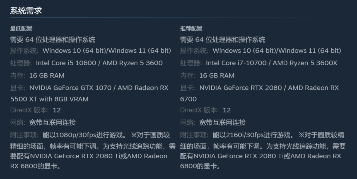Click the 1080p/30fps note in minimum specs
The height and width of the screenshot is (179, 357).
point(76,135)
